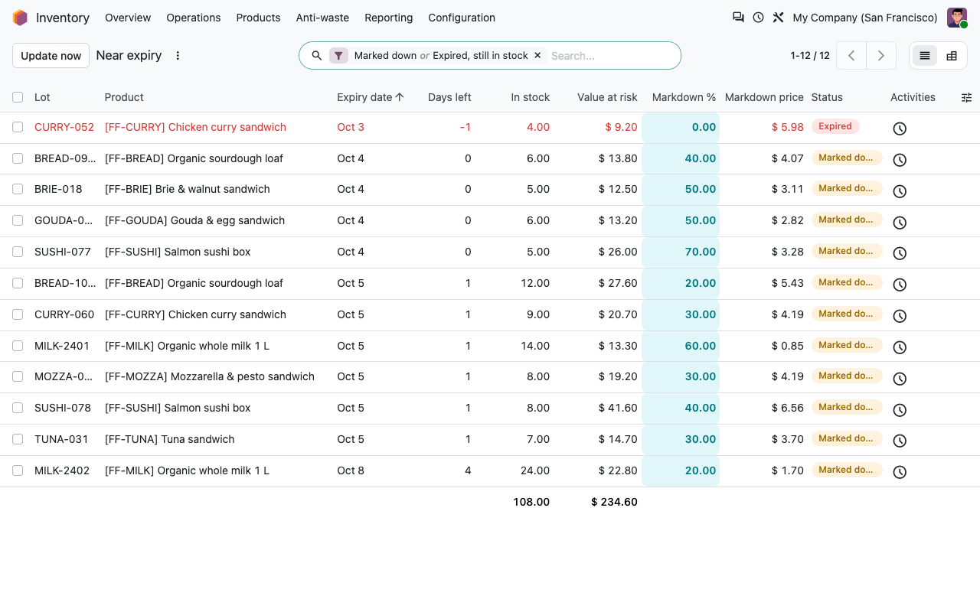Screen dimensions: 980x612
Task: Switch to list view
Action: click(x=925, y=56)
